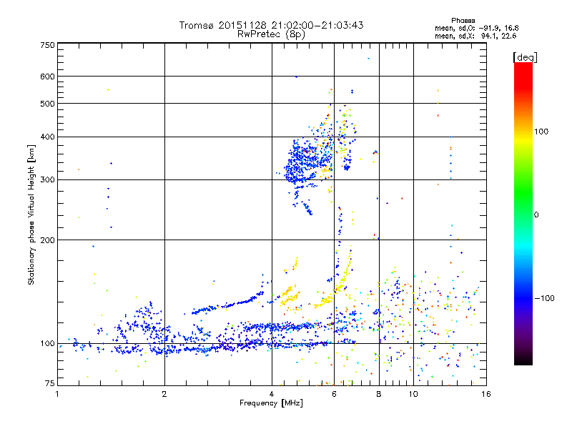Click the "RwPretec (8p)" subtitle

pos(271,34)
